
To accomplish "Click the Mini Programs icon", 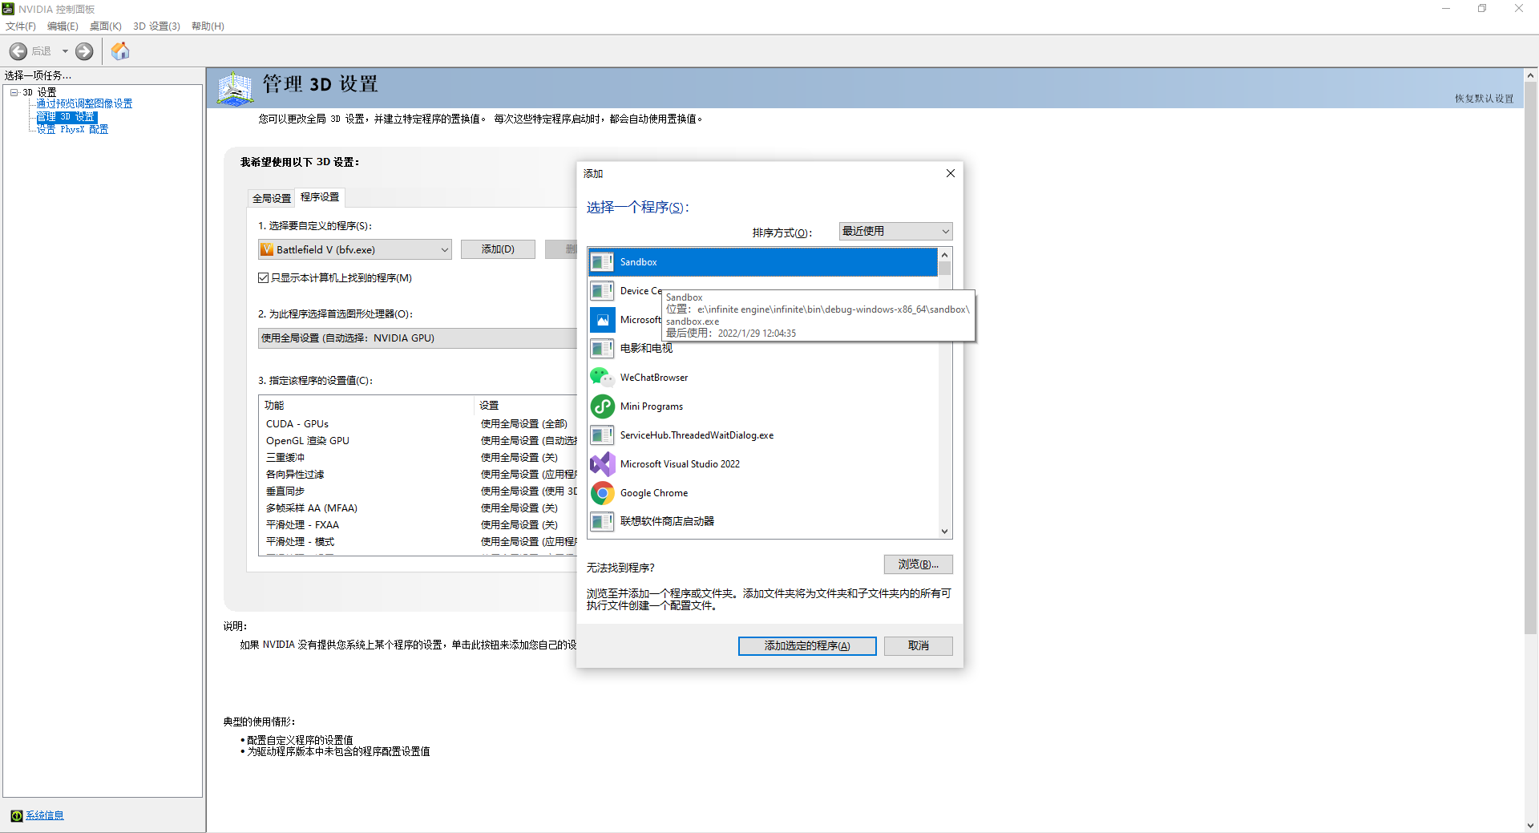I will click(x=602, y=406).
